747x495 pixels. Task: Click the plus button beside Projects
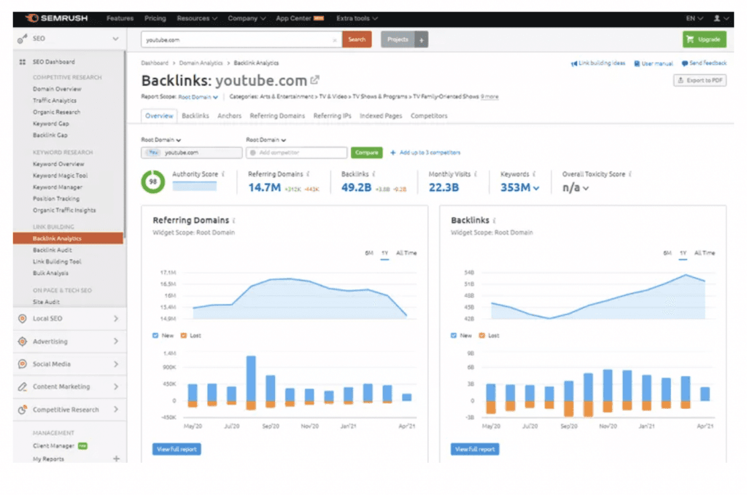point(421,39)
